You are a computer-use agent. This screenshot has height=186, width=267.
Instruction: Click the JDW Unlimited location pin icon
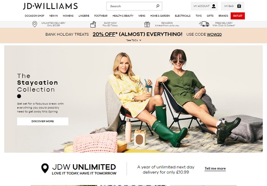point(45,168)
